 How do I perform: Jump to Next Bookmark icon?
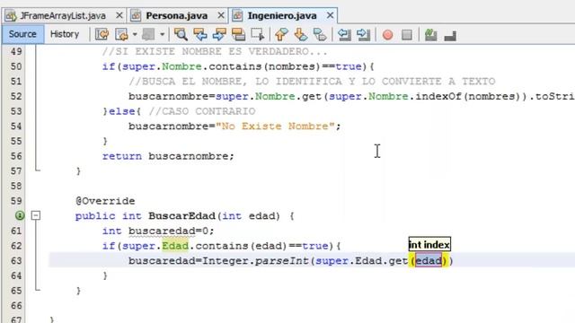tap(300, 34)
